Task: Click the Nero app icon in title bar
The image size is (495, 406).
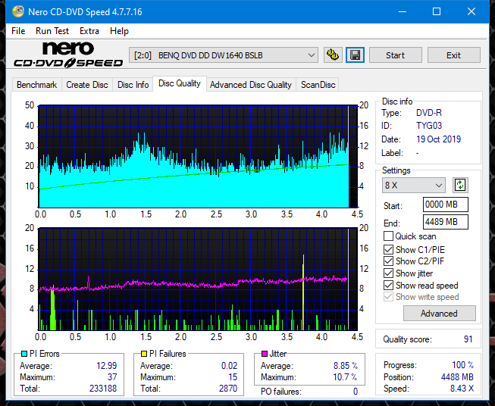Action: click(x=18, y=11)
